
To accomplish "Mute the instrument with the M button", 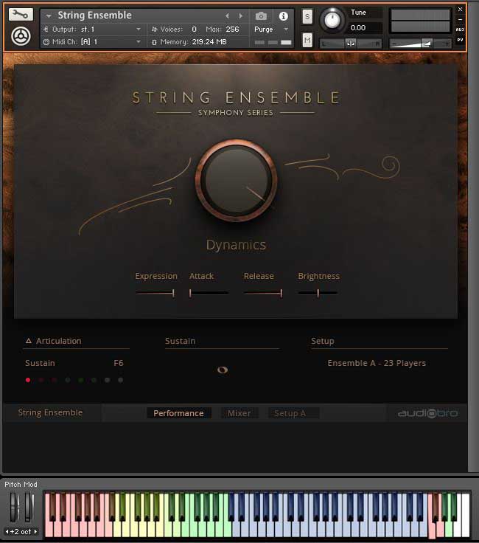I will coord(307,40).
